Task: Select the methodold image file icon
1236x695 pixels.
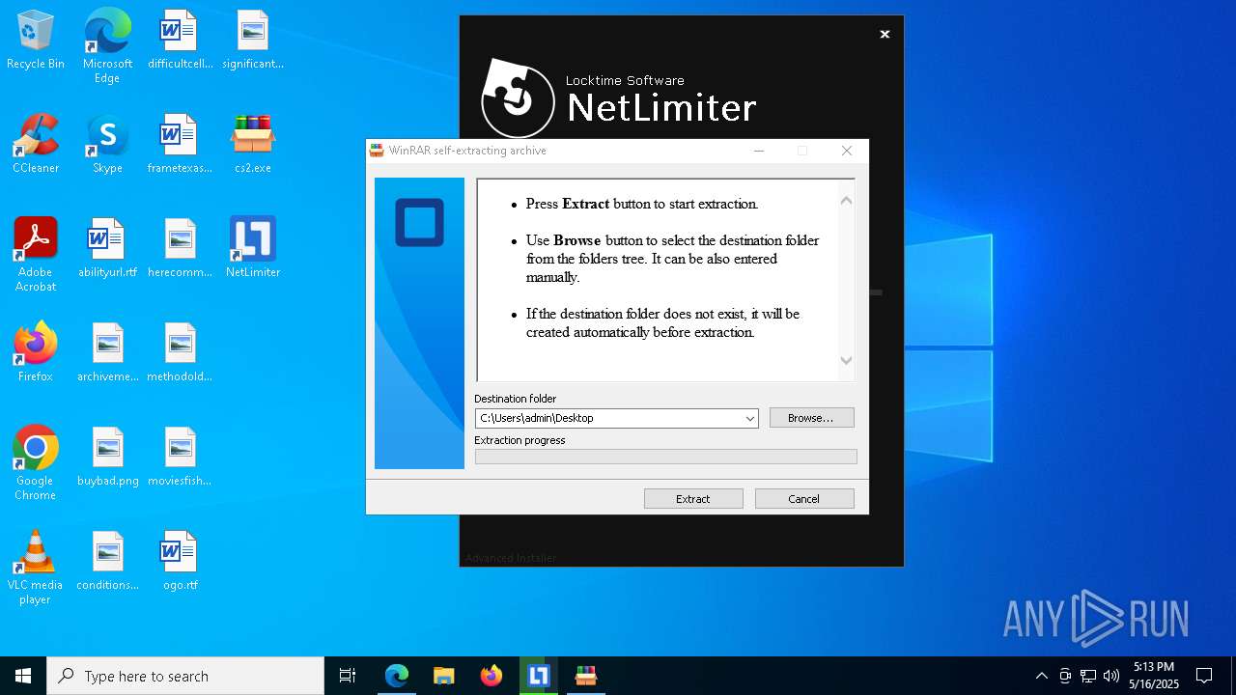Action: coord(180,352)
